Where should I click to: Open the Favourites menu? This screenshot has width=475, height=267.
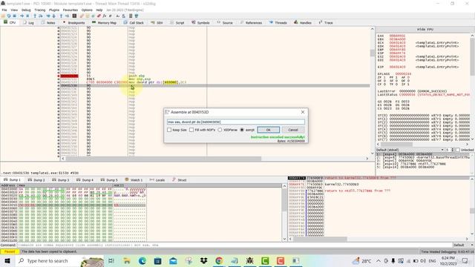[x=71, y=10]
